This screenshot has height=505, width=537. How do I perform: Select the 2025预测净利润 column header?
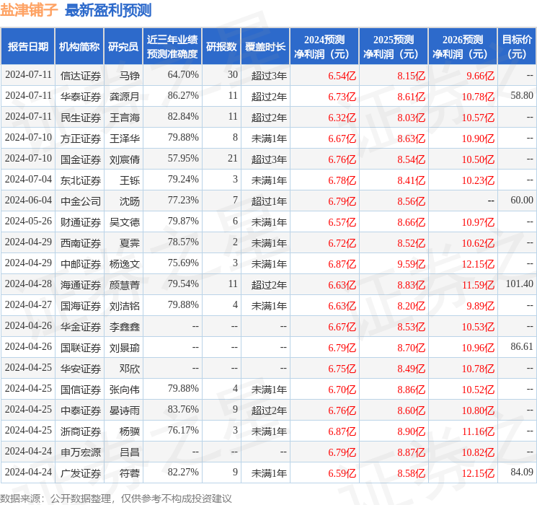pyautogui.click(x=394, y=47)
